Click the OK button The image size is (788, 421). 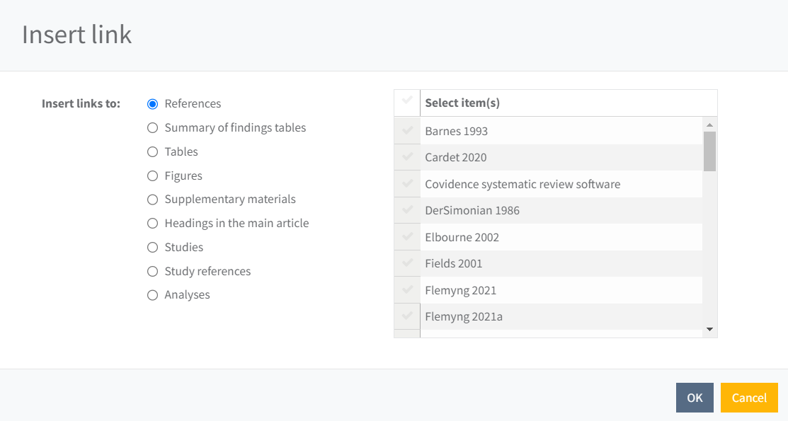695,398
